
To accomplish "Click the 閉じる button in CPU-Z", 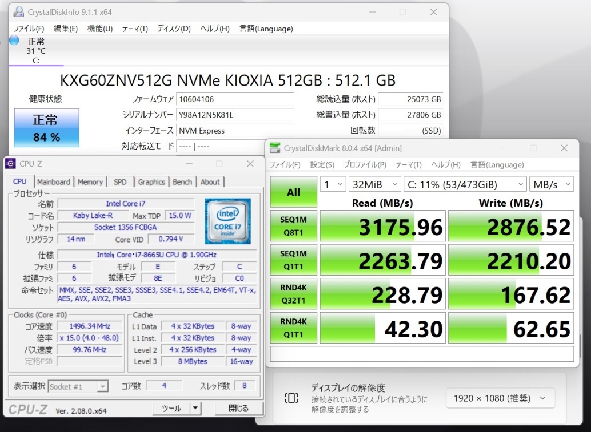I will [x=238, y=409].
